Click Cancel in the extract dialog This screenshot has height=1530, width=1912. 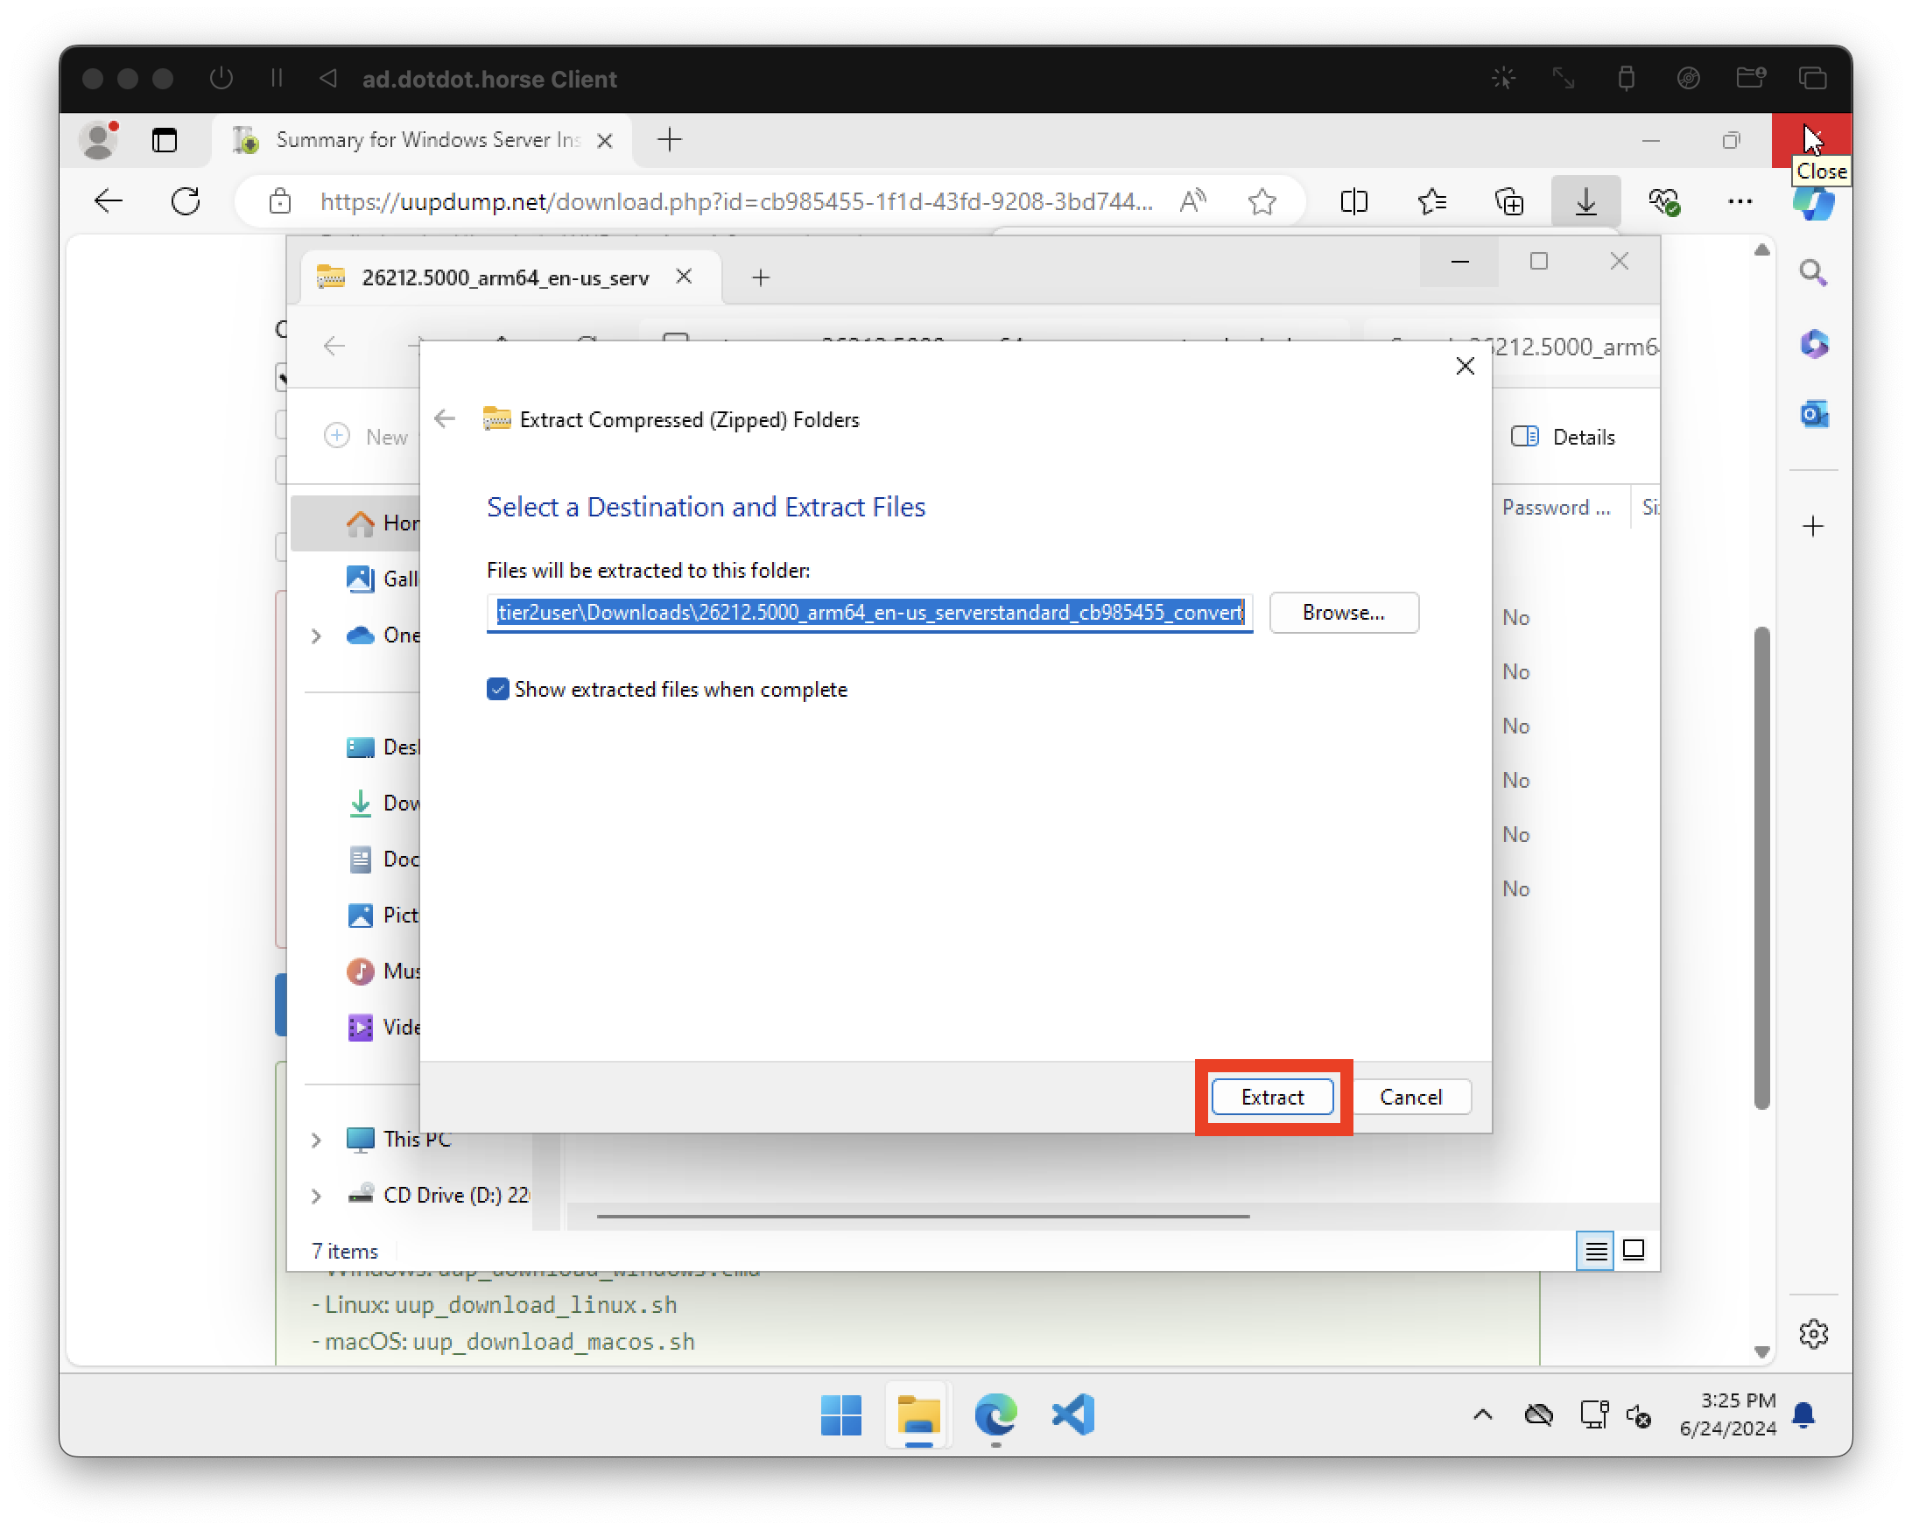coord(1410,1097)
